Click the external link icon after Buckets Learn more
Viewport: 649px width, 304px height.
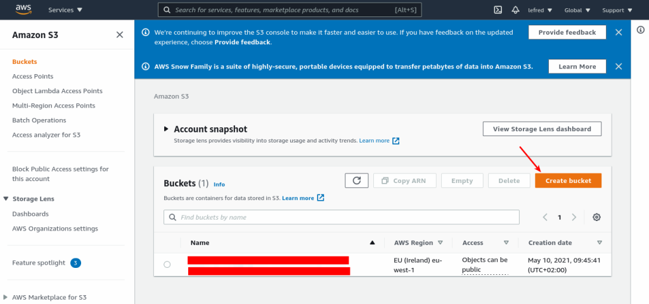pyautogui.click(x=320, y=198)
